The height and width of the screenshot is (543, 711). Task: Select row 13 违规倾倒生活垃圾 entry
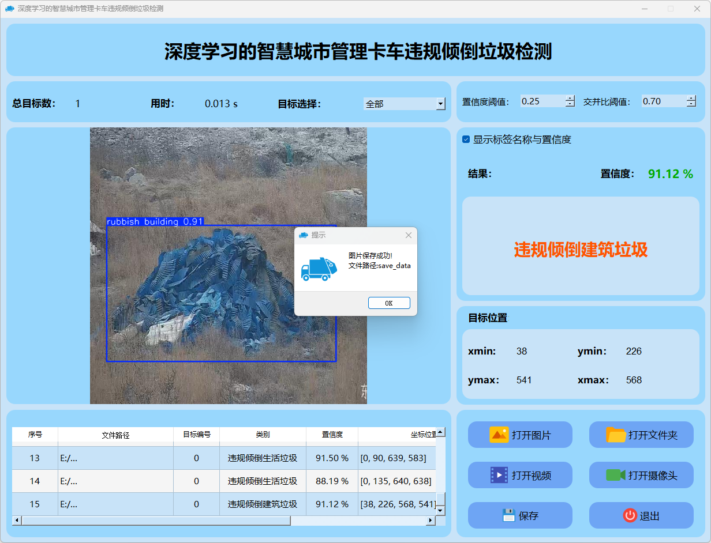(x=263, y=458)
